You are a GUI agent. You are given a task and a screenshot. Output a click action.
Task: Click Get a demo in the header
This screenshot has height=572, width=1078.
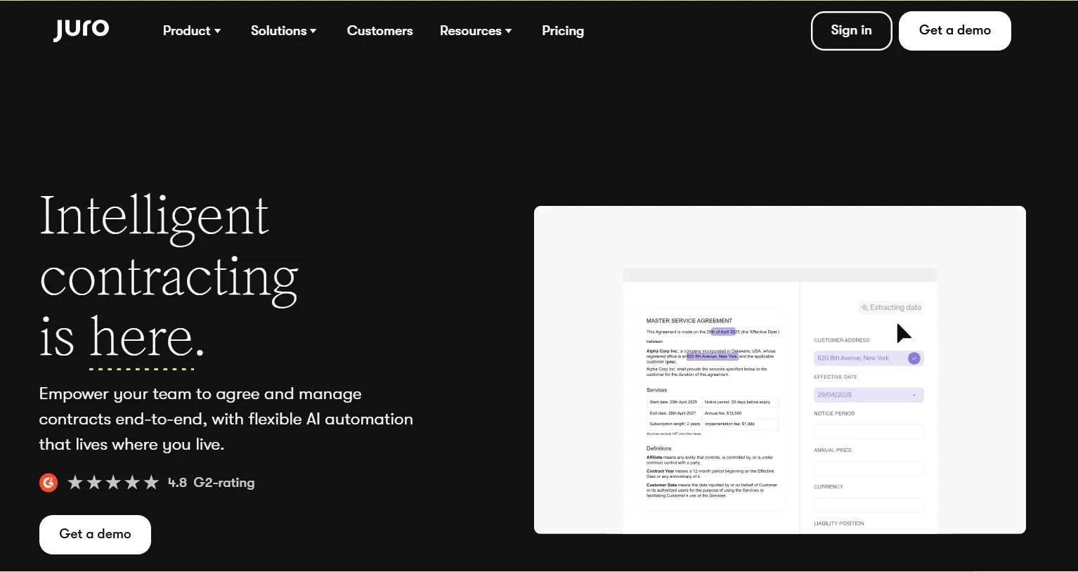coord(954,30)
